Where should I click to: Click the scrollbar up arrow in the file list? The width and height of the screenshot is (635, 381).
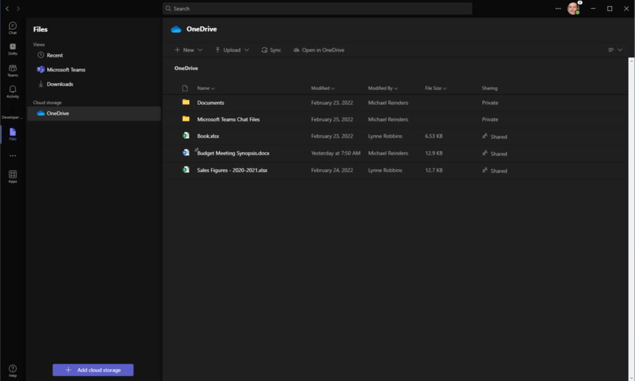coord(631,60)
